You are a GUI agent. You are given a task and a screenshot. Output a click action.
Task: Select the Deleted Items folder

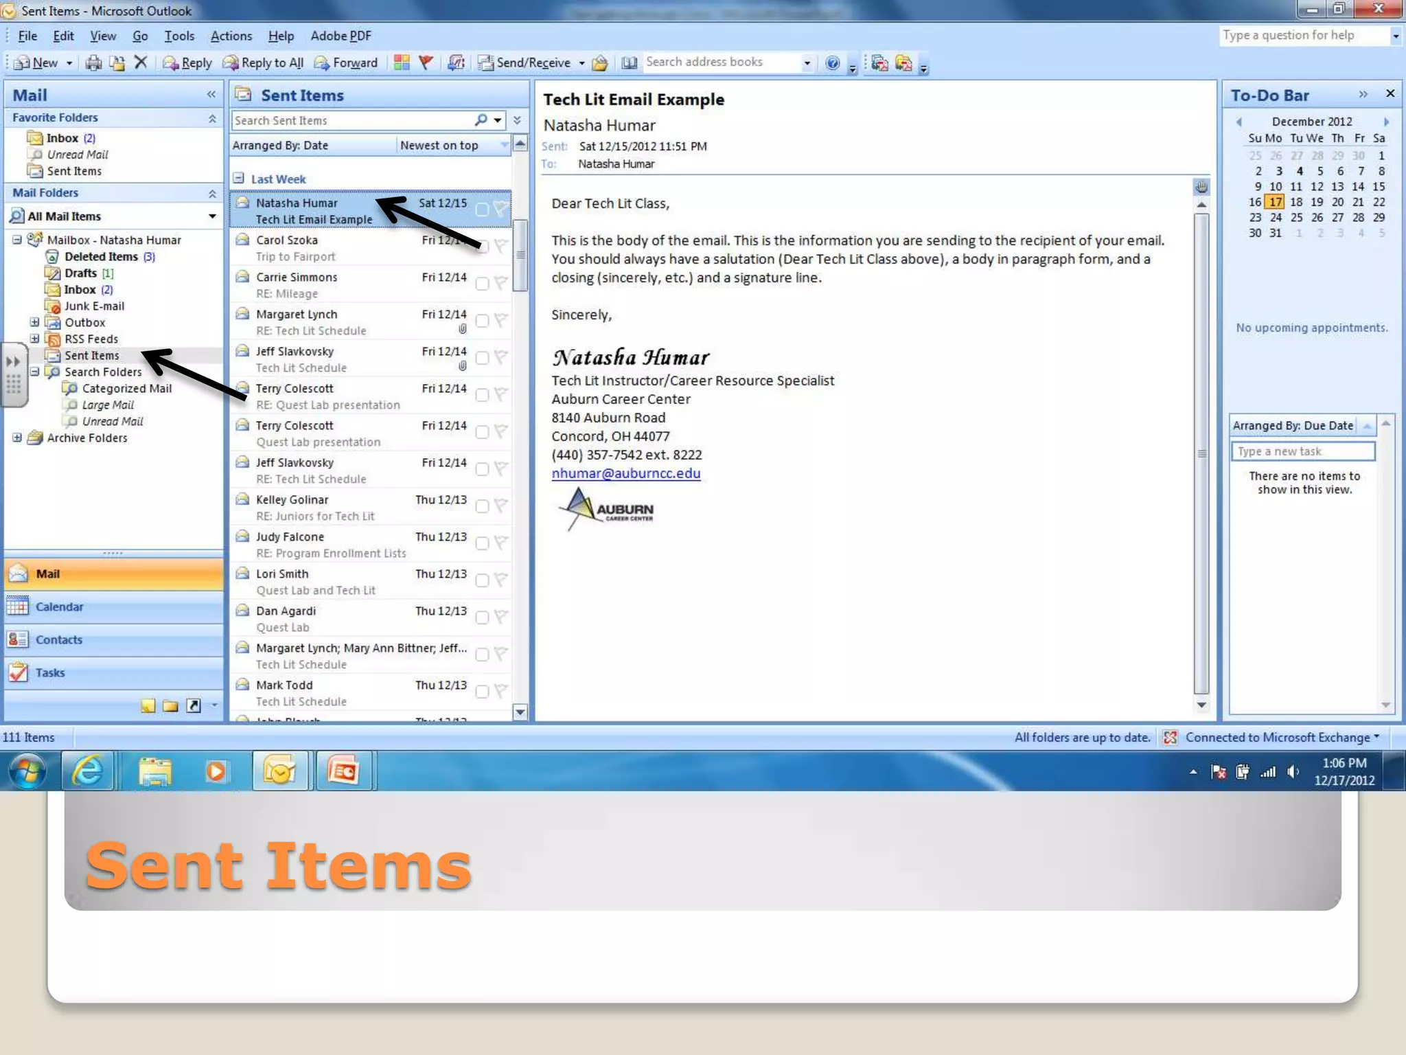pos(101,256)
